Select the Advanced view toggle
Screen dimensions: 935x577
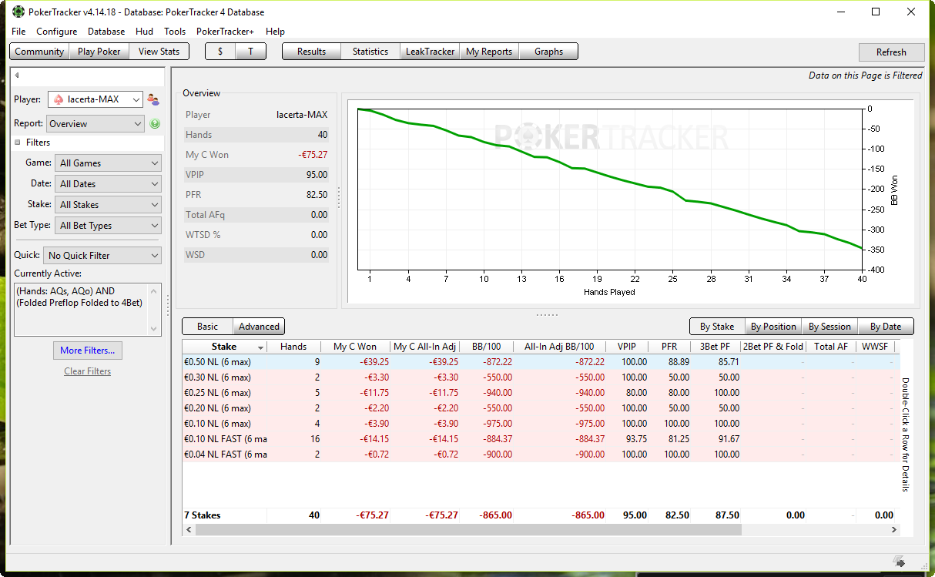coord(259,327)
